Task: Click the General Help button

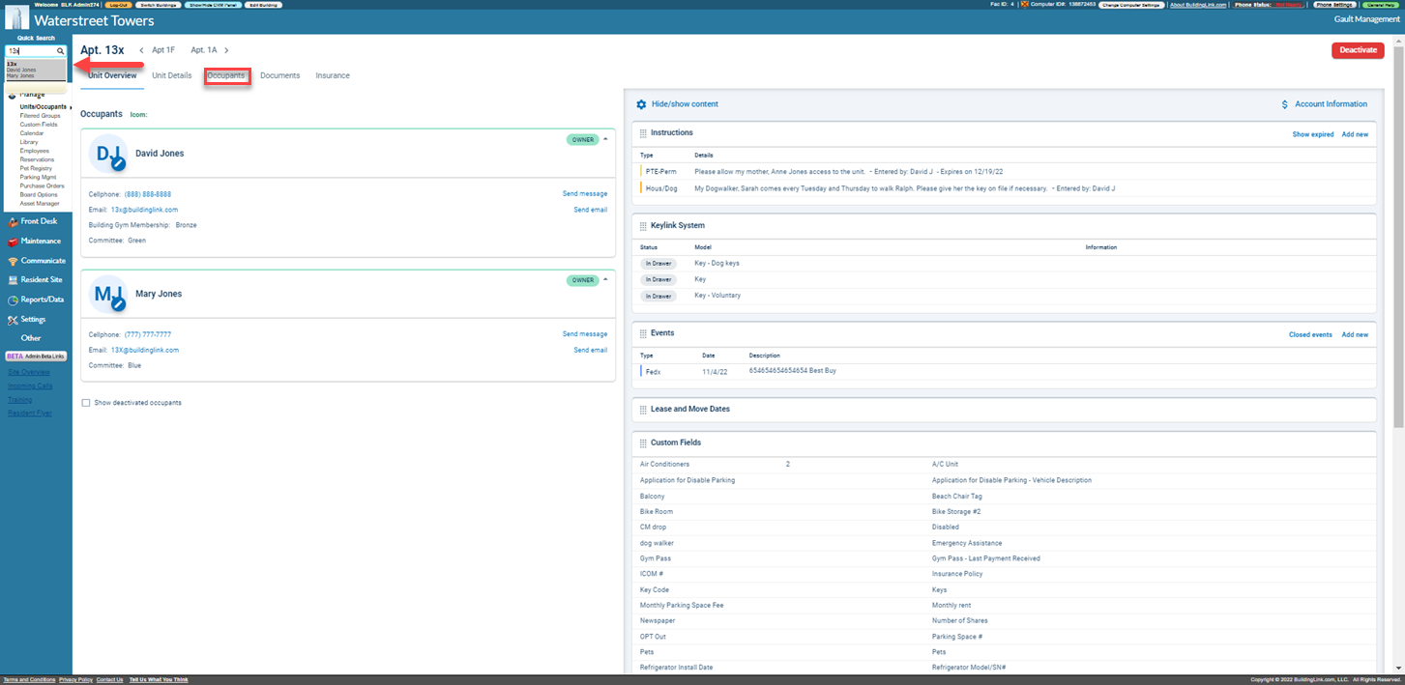Action: [1381, 5]
